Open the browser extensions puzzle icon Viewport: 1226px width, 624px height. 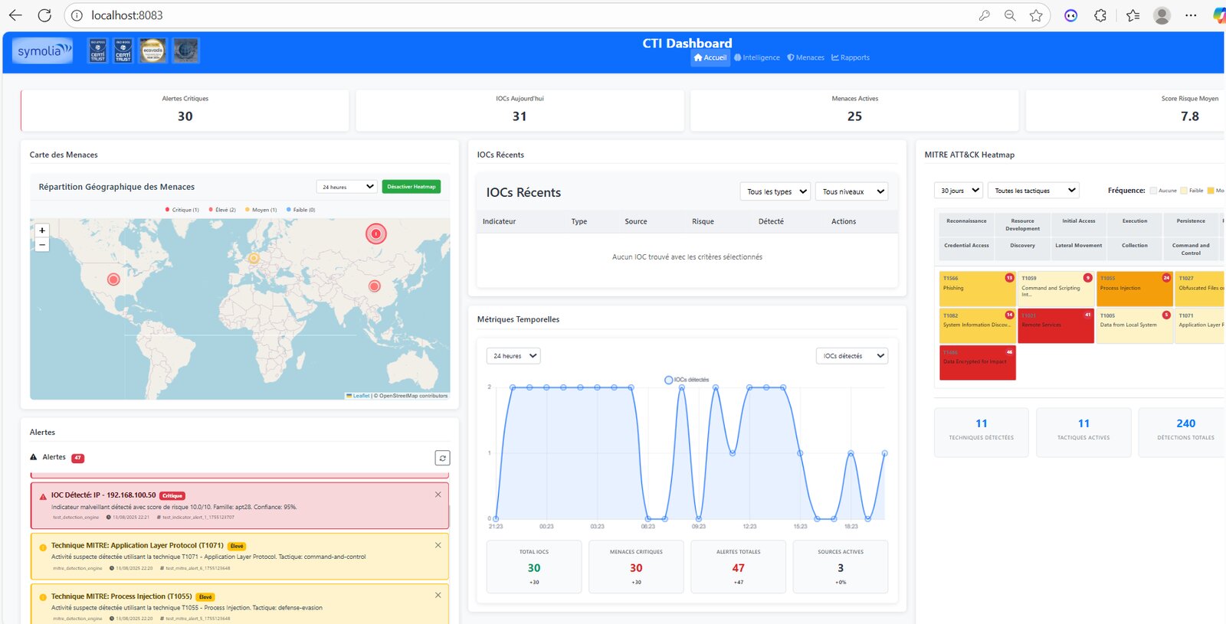1100,15
